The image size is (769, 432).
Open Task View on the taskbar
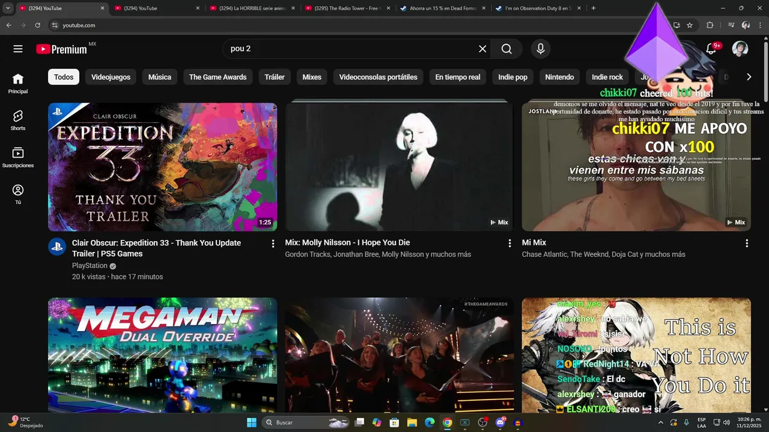coord(359,422)
